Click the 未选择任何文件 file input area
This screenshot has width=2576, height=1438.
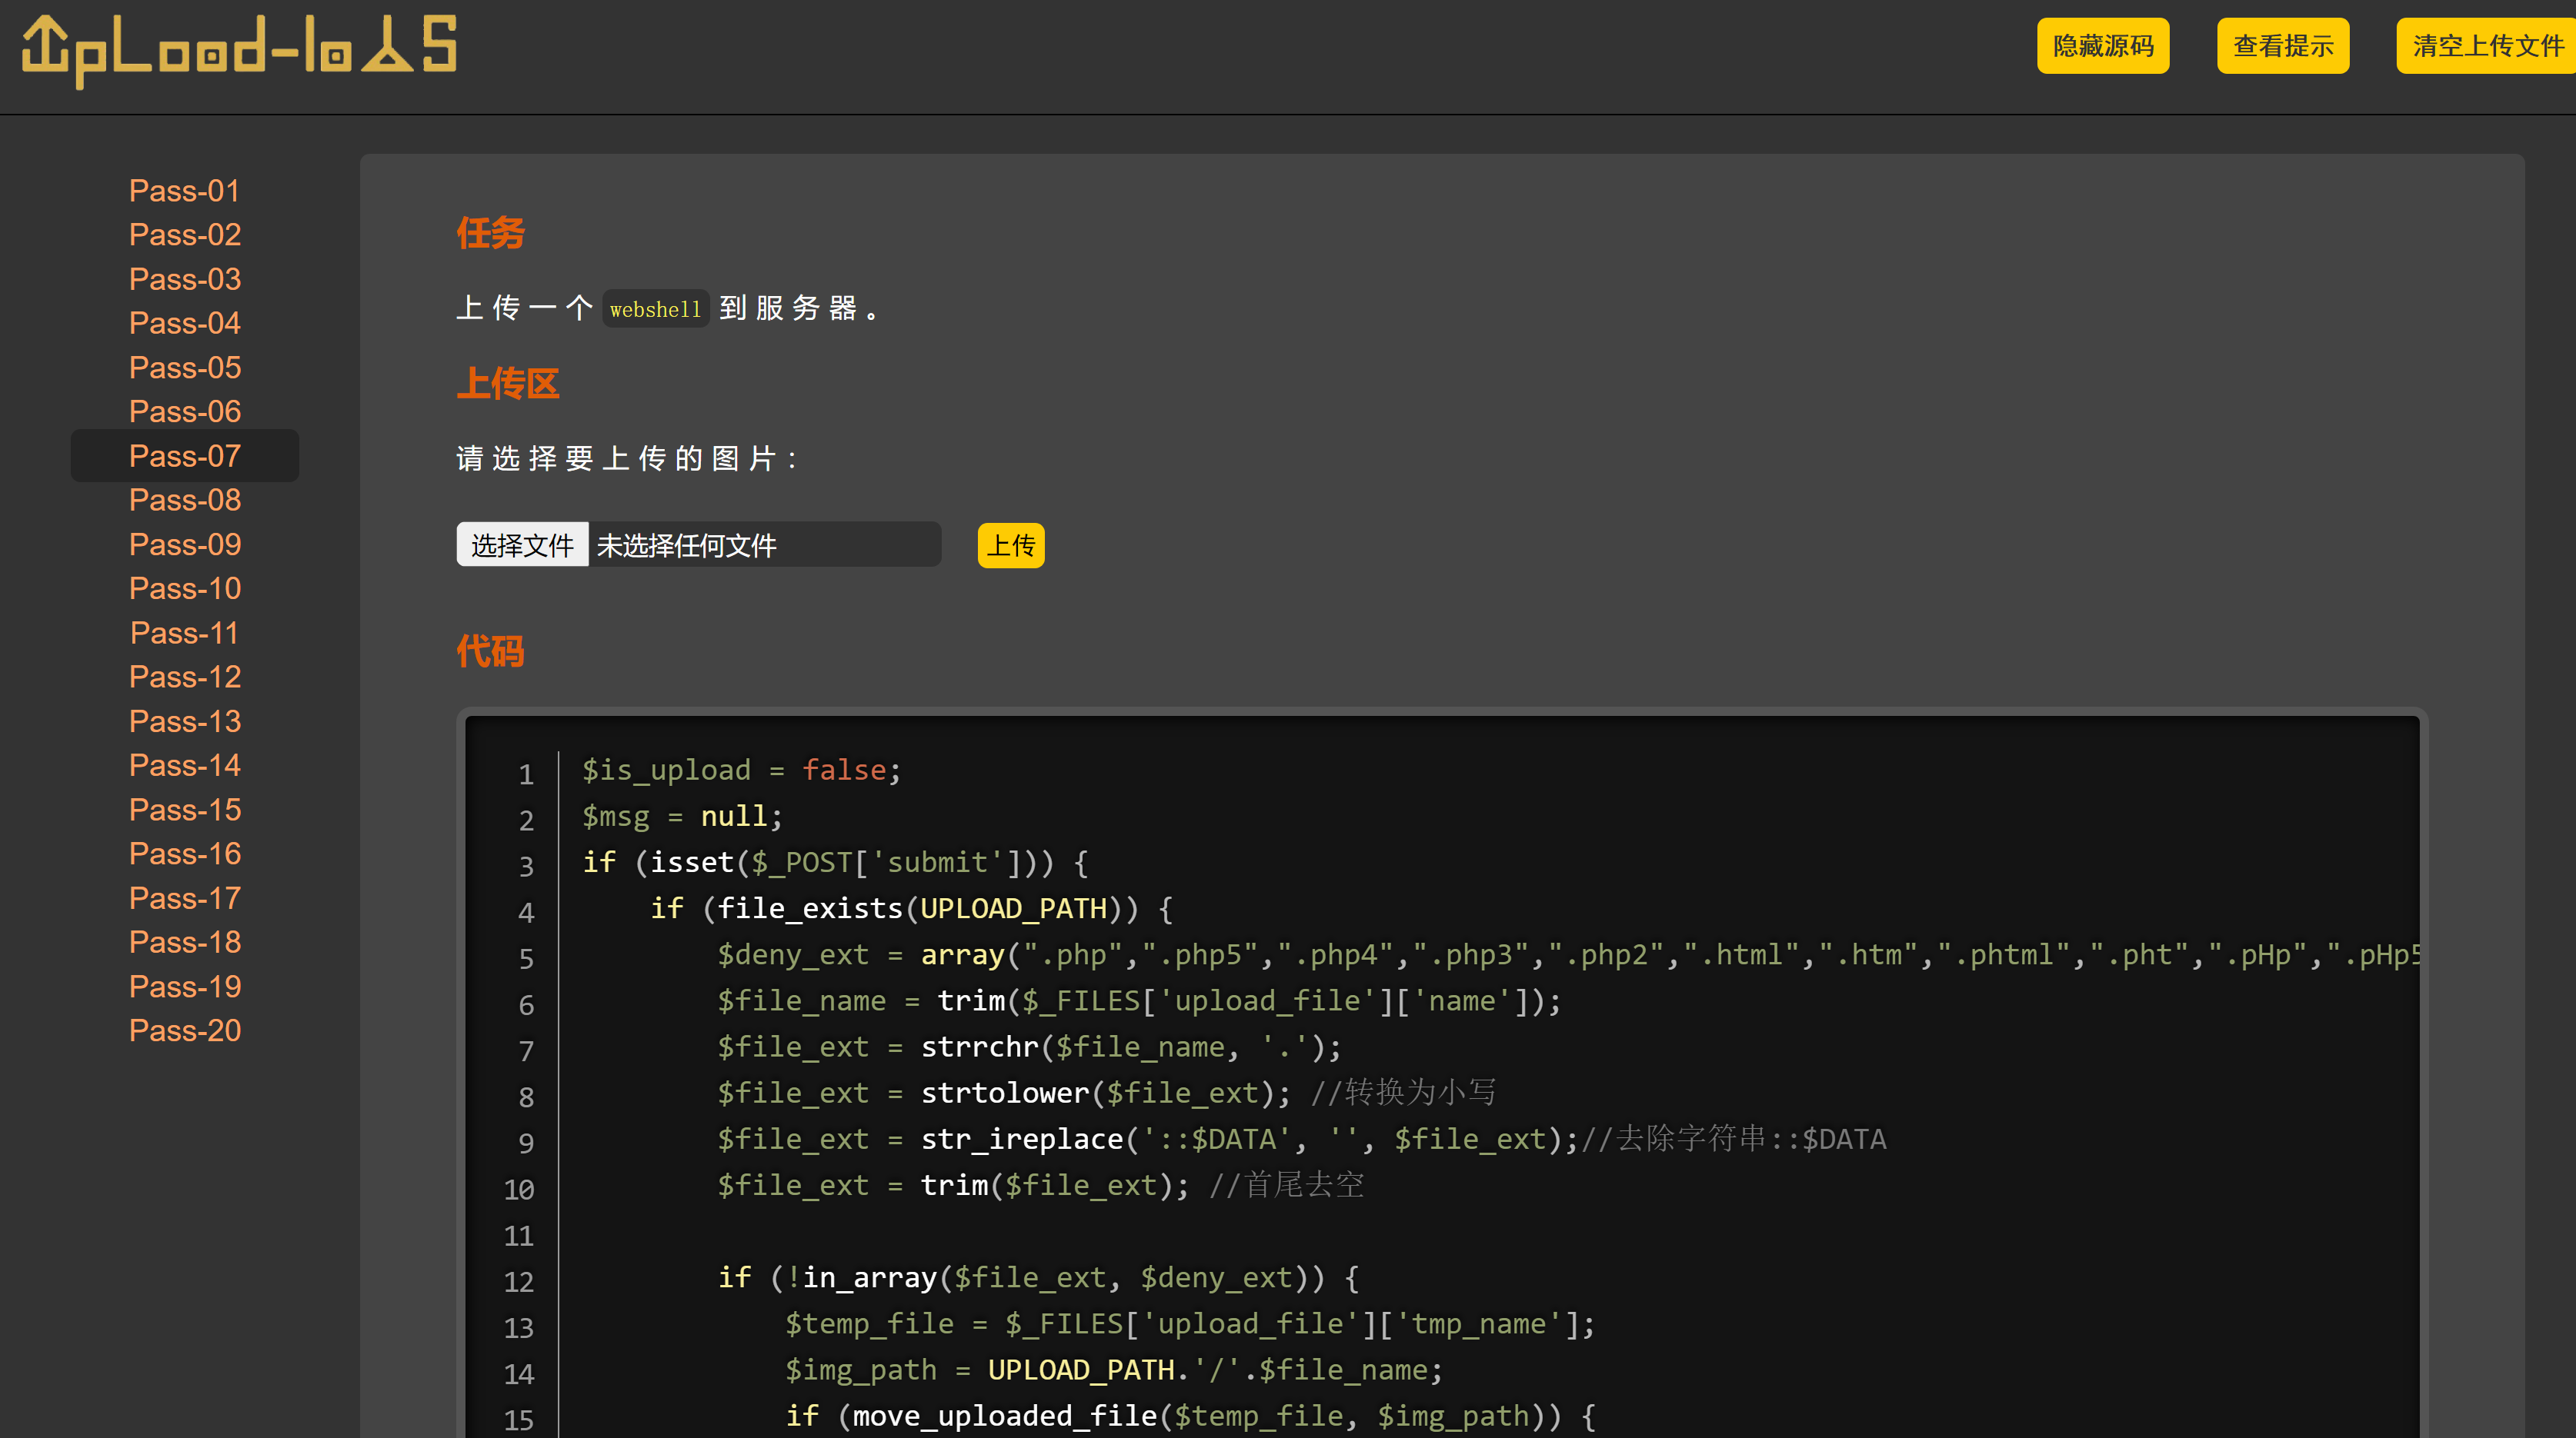764,544
